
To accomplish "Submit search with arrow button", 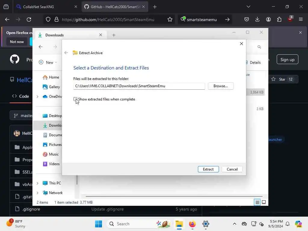I will 227,20.
